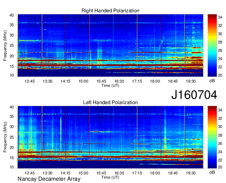Screen dimensions: 226x183
Task: Click the 16:30 tick under the Right Handed plot
Action: point(119,81)
